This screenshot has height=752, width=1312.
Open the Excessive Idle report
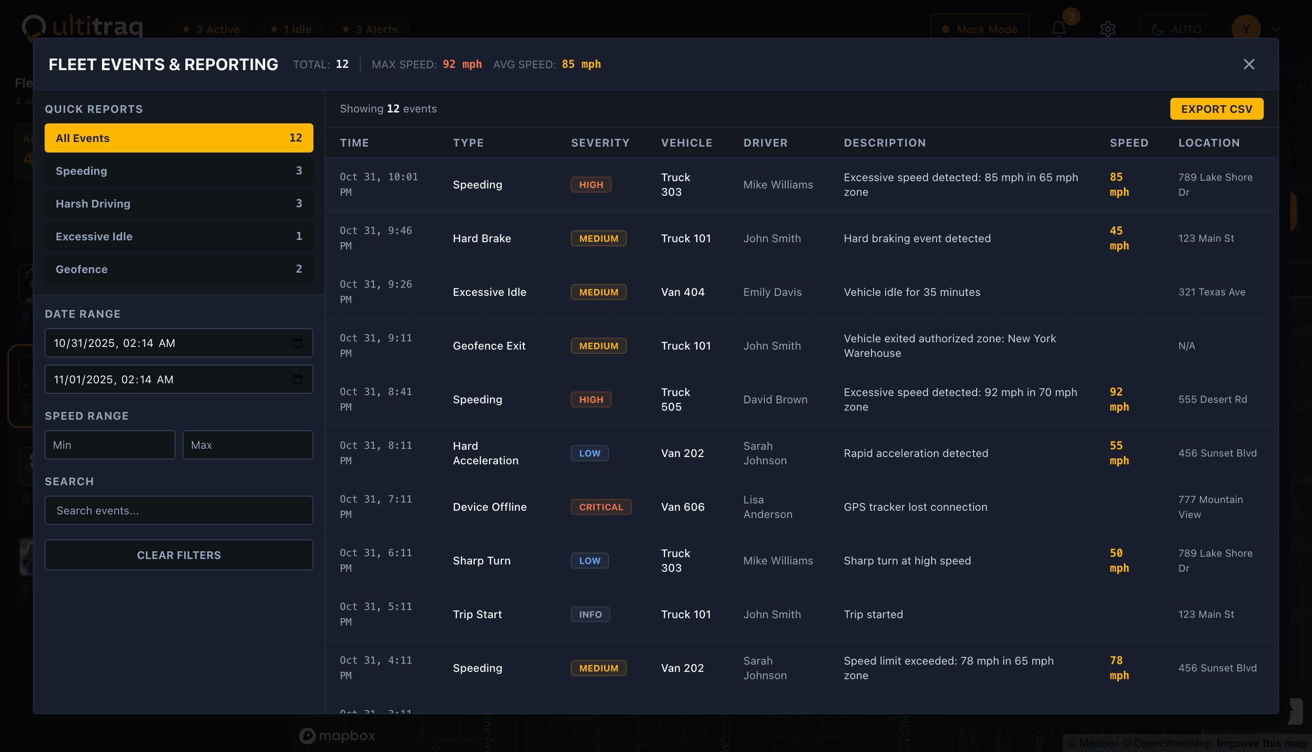(178, 237)
